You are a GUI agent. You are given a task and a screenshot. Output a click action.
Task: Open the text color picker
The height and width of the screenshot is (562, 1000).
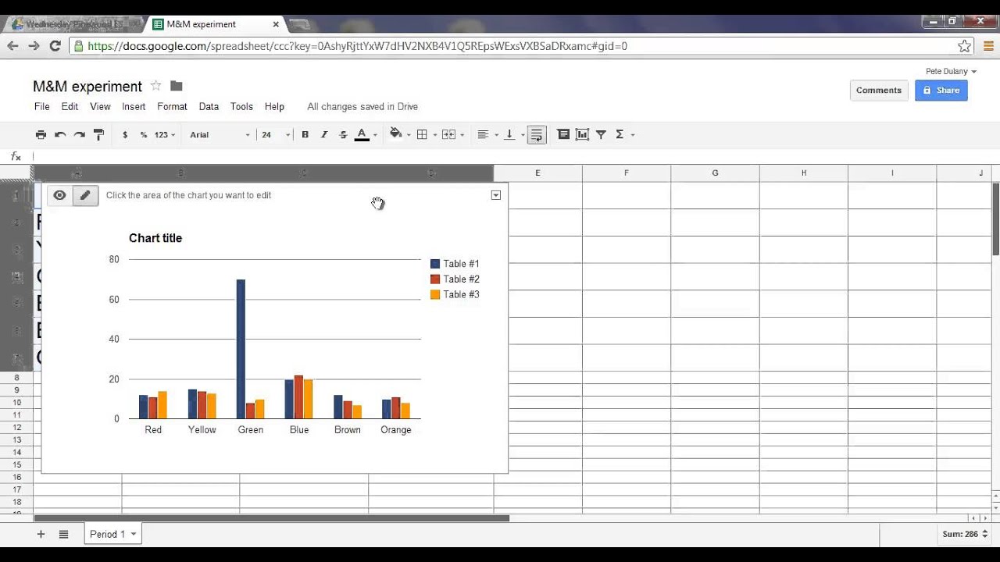365,134
